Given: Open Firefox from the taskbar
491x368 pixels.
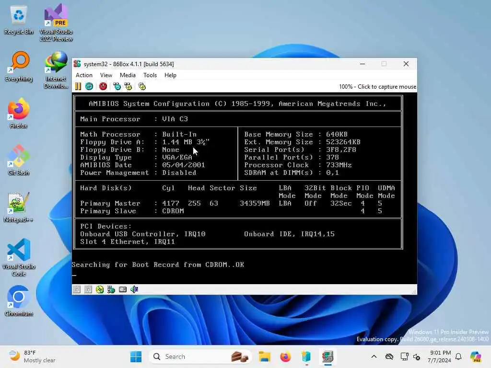Looking at the screenshot, I should point(285,356).
